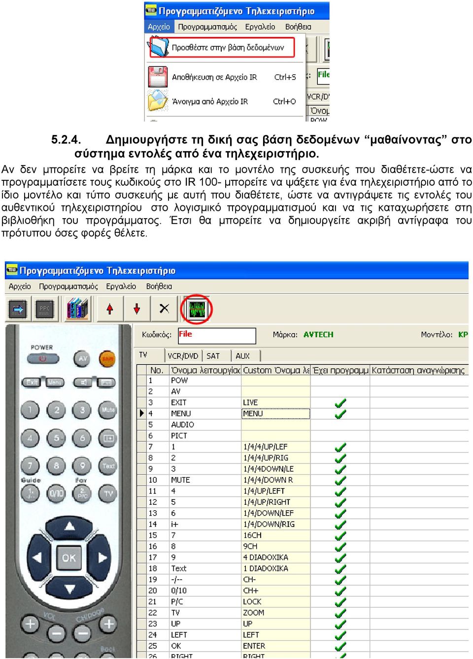Click the i+ info button on the remote
This screenshot has height=659, width=473.
[107, 437]
